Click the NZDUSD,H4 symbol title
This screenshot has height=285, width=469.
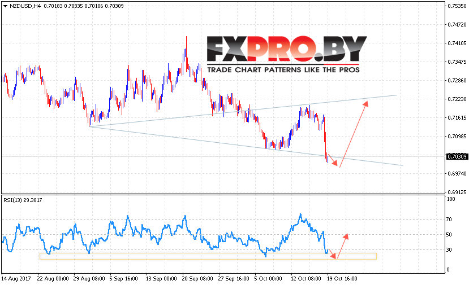[x=25, y=6]
